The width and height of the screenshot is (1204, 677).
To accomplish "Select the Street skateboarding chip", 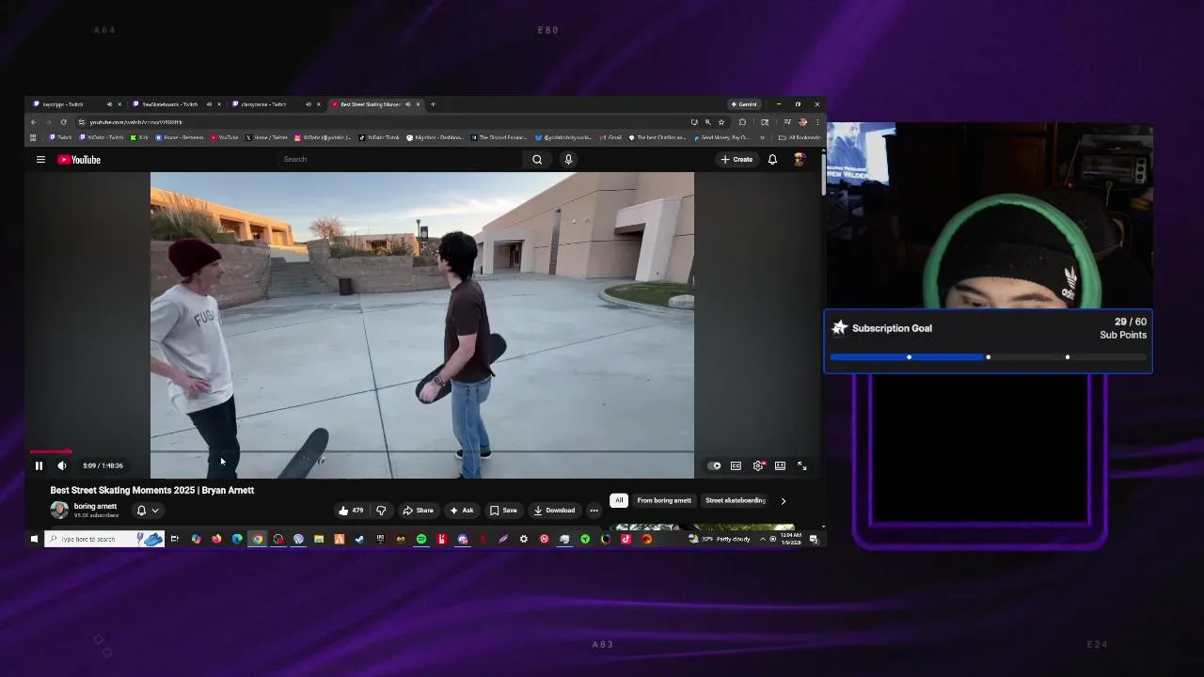I will pyautogui.click(x=736, y=500).
